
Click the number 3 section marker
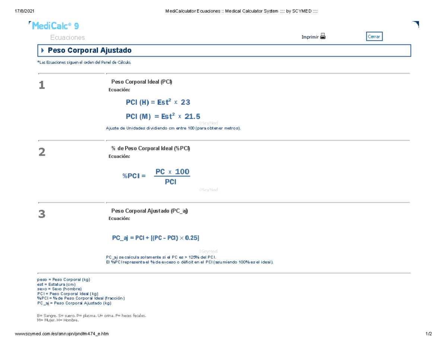(42, 214)
